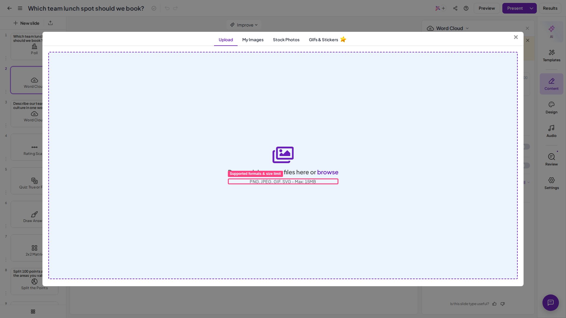Open the Stock Photos tab
Viewport: 566px width, 318px height.
pos(286,40)
